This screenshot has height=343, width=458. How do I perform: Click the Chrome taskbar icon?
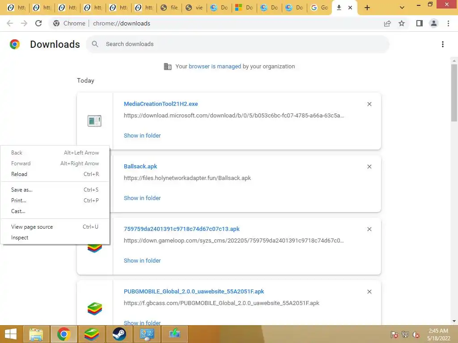(x=64, y=334)
